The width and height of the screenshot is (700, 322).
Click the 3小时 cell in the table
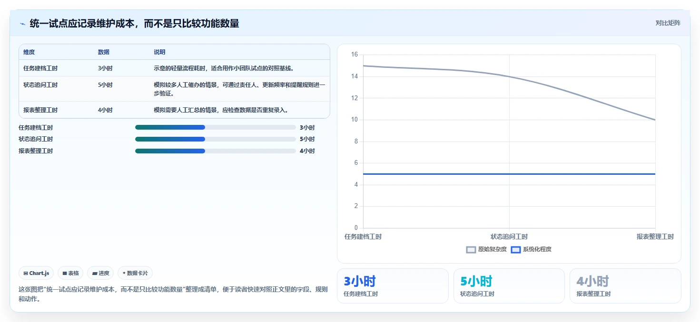(x=105, y=68)
